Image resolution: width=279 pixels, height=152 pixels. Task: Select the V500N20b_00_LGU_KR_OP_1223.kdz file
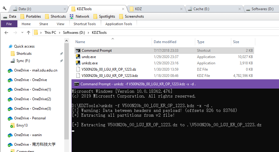[x=164, y=76]
